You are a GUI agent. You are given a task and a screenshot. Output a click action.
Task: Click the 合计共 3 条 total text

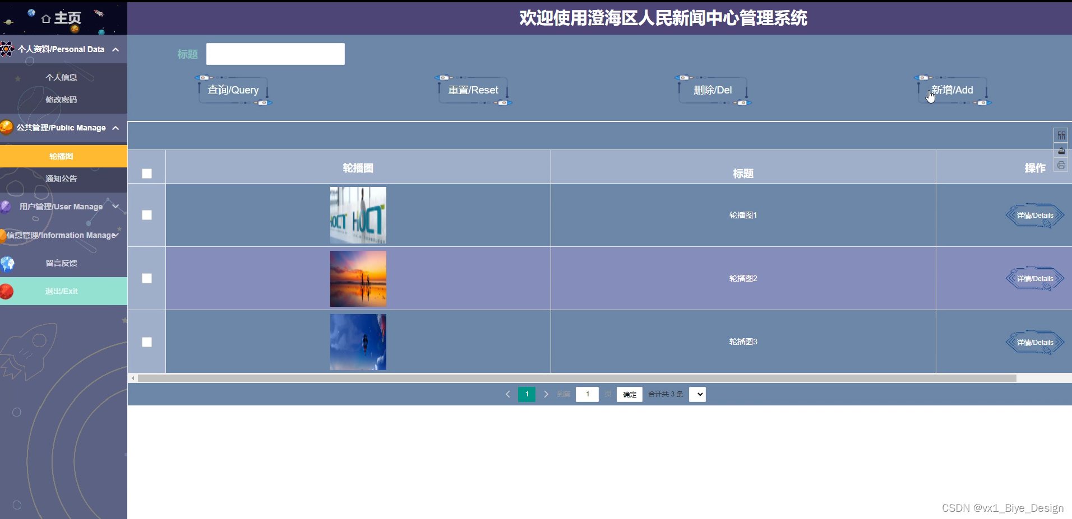click(666, 394)
